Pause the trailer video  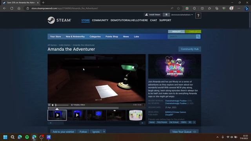click(x=49, y=105)
